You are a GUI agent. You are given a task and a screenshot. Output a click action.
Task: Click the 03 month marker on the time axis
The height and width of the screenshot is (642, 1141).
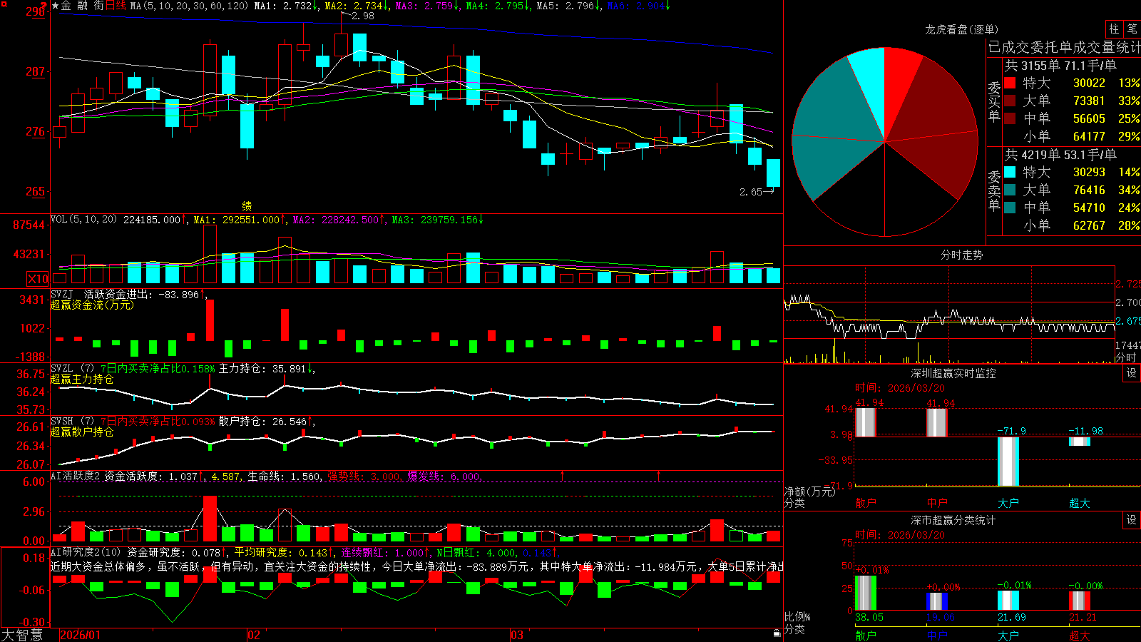tap(517, 635)
